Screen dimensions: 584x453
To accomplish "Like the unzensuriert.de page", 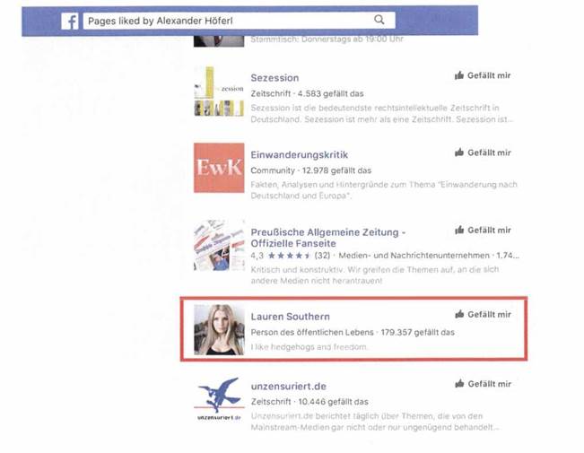I will coord(483,384).
